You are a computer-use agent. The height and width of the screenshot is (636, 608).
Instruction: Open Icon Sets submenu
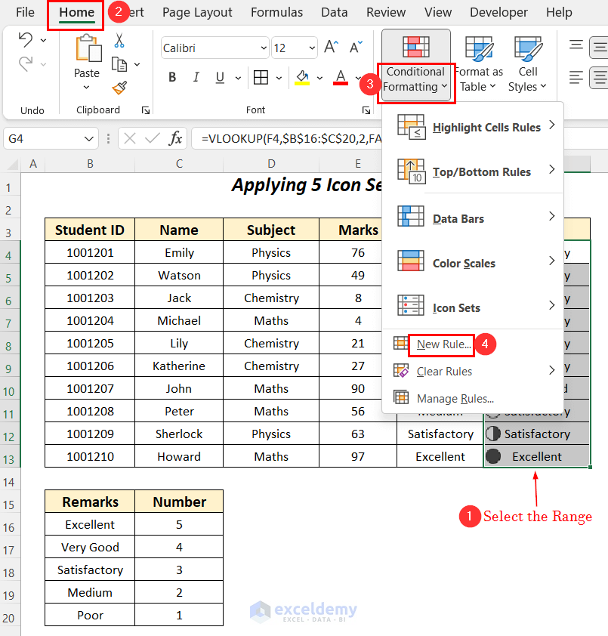[473, 307]
